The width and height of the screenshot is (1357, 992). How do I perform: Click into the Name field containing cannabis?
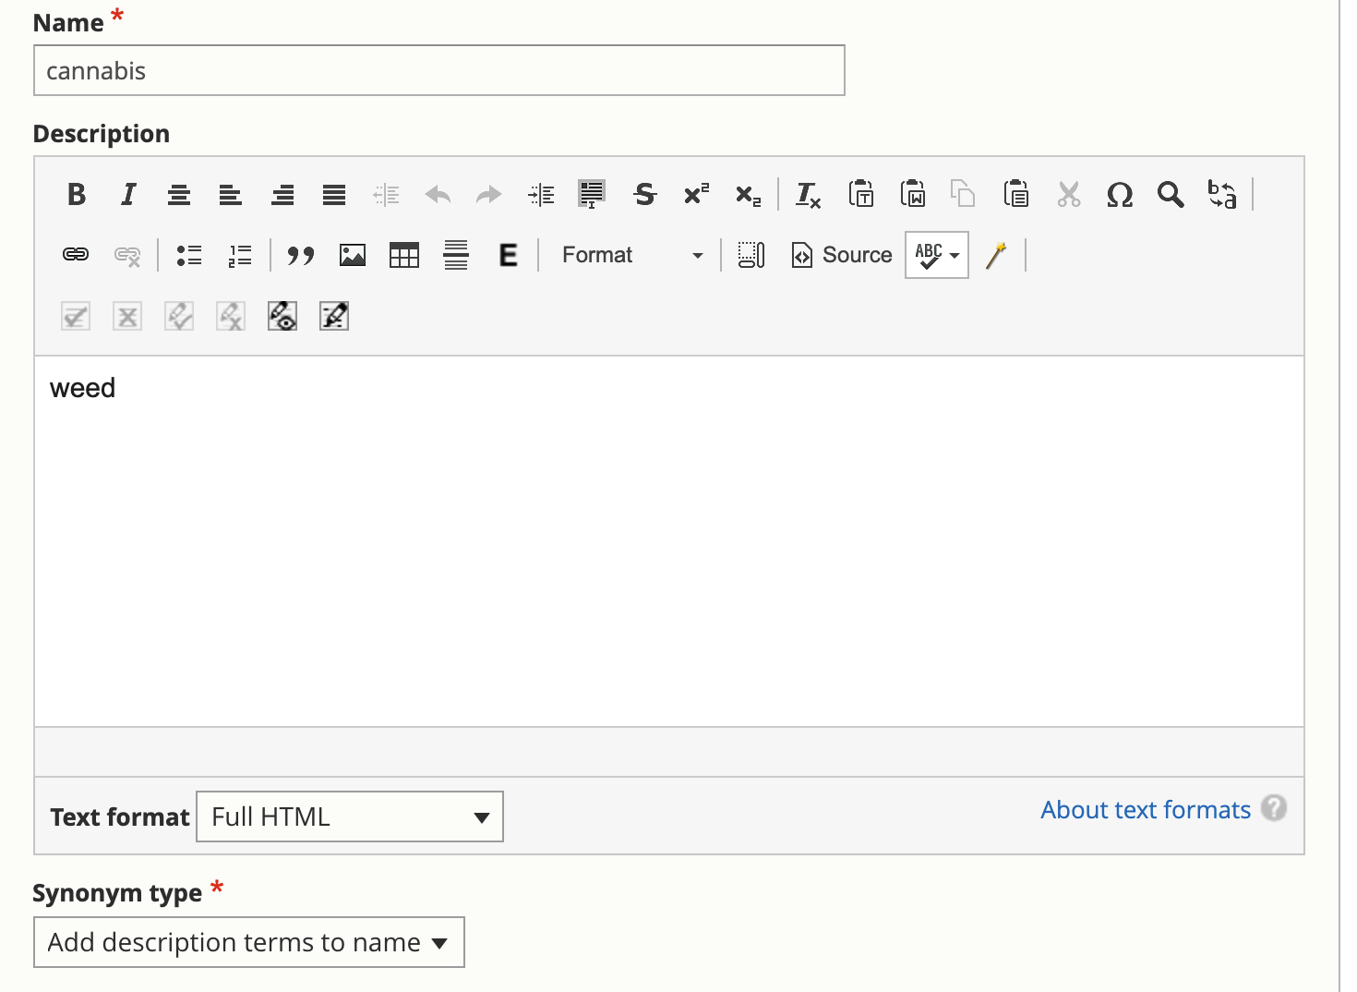point(439,70)
